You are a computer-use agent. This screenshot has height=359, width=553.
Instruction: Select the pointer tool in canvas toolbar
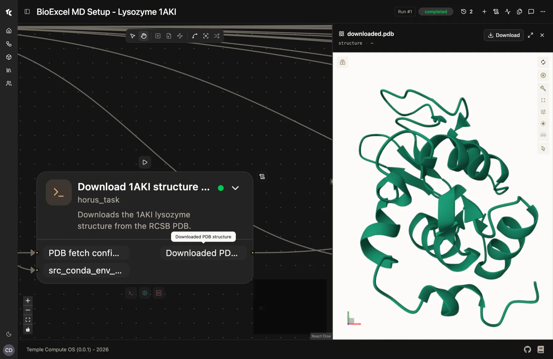tap(133, 36)
